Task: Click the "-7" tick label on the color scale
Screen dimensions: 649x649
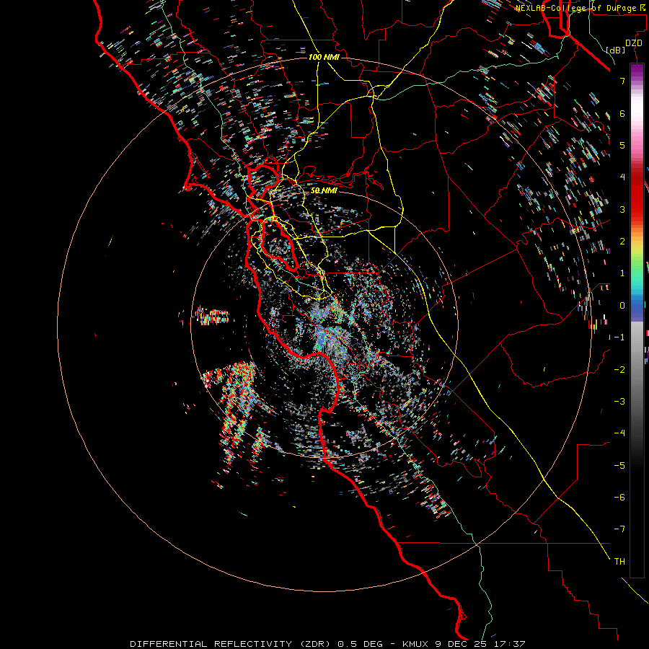Action: [x=619, y=529]
